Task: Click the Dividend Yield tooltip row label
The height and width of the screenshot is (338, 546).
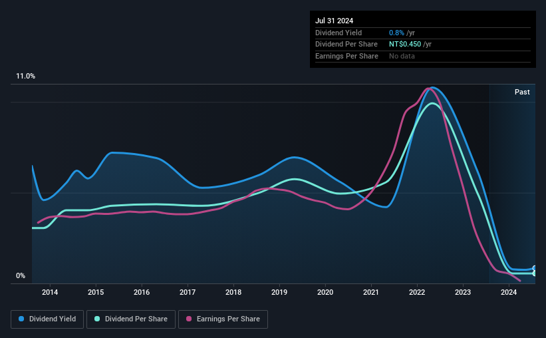Action: tap(339, 33)
